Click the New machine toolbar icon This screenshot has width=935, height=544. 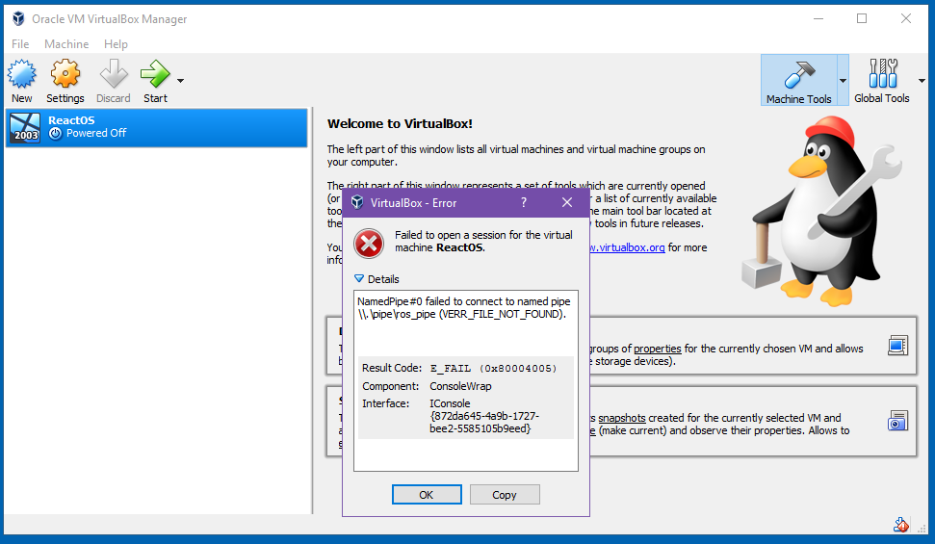pyautogui.click(x=21, y=74)
